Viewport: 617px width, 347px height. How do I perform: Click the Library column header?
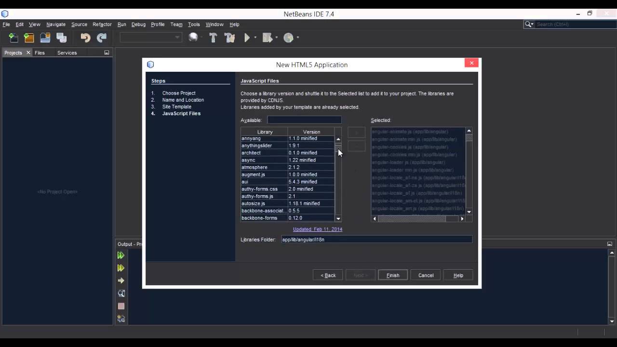tap(265, 132)
